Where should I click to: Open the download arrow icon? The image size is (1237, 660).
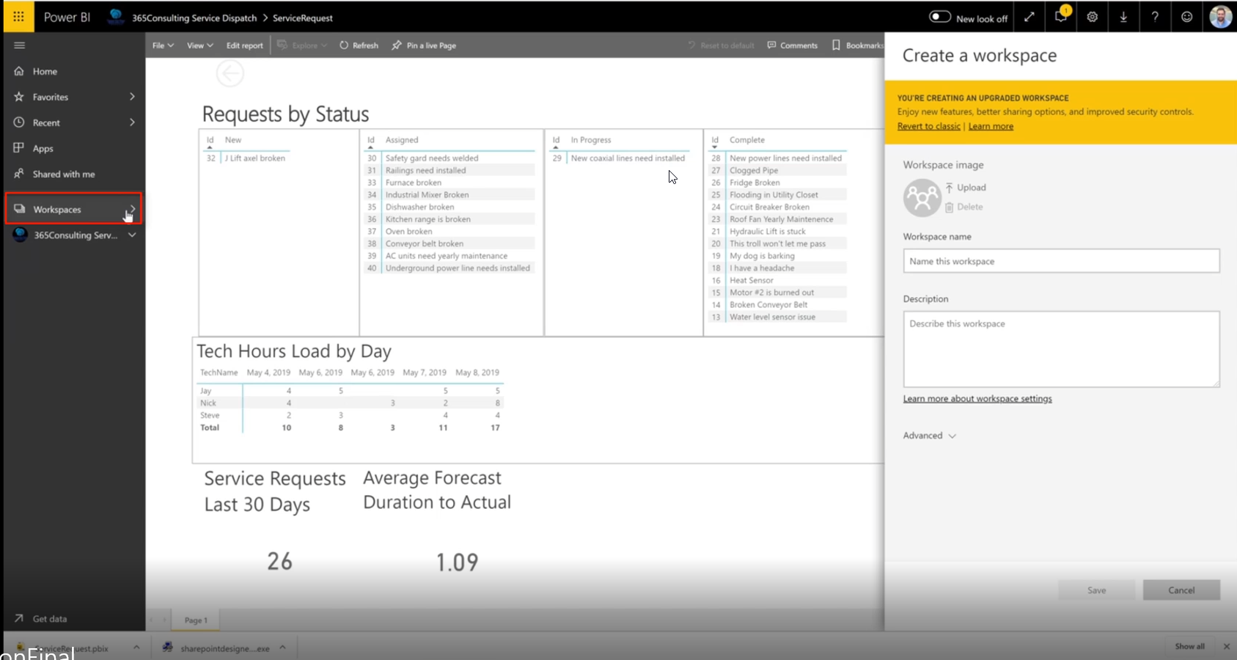pos(1123,17)
